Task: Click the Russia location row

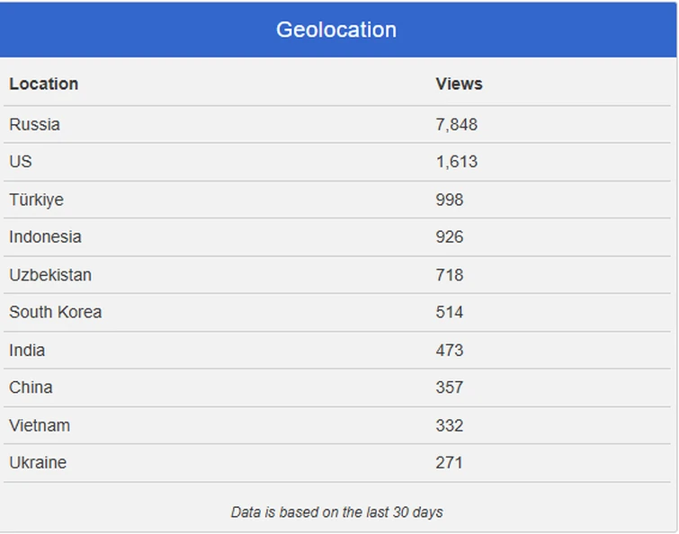Action: [337, 125]
